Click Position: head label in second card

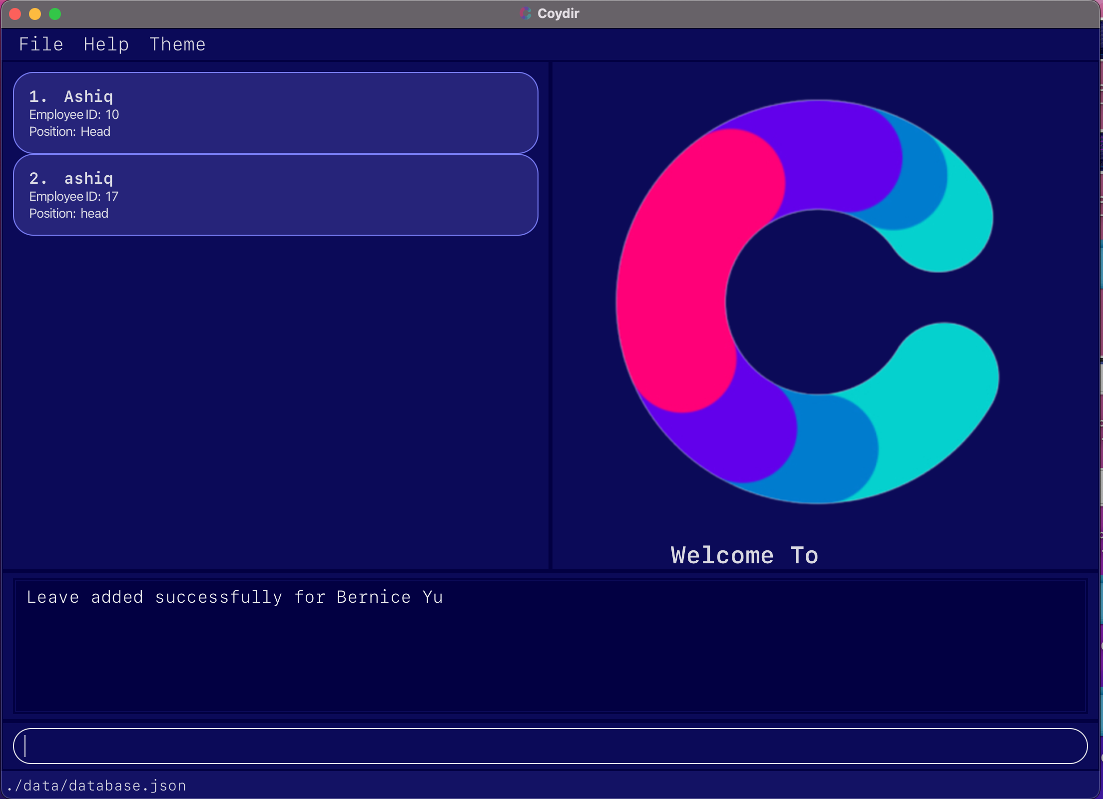68,214
